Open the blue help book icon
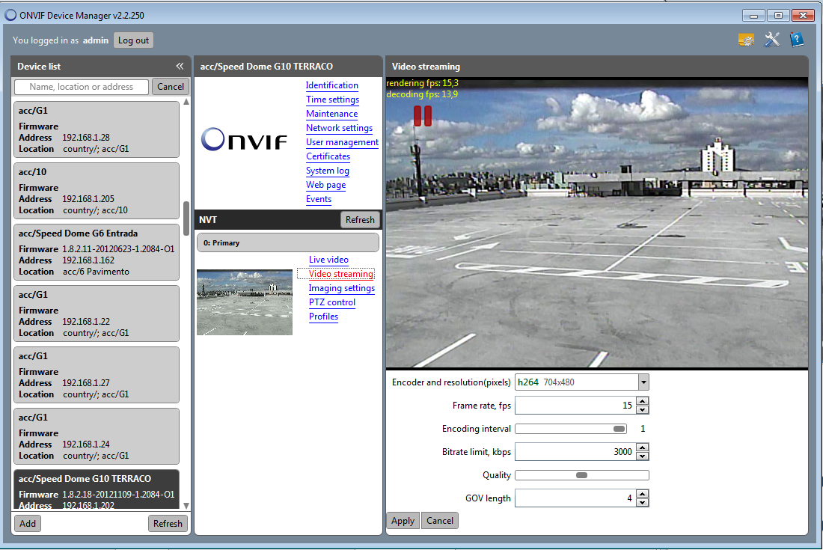The width and height of the screenshot is (823, 550). (797, 40)
